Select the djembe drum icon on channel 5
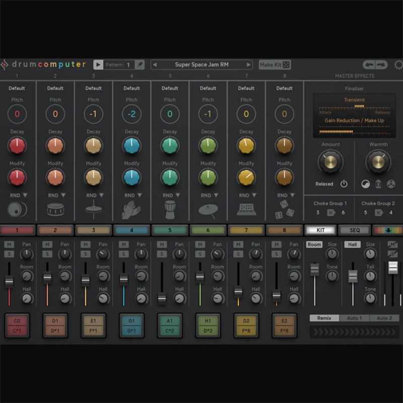This screenshot has height=403, width=403. (x=170, y=210)
